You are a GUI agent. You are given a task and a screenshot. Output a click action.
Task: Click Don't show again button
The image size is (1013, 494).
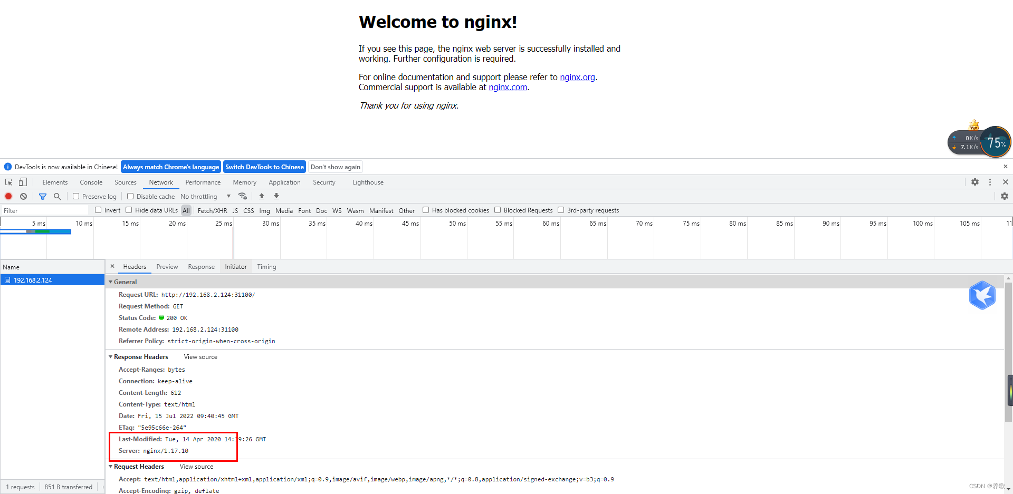tap(336, 167)
